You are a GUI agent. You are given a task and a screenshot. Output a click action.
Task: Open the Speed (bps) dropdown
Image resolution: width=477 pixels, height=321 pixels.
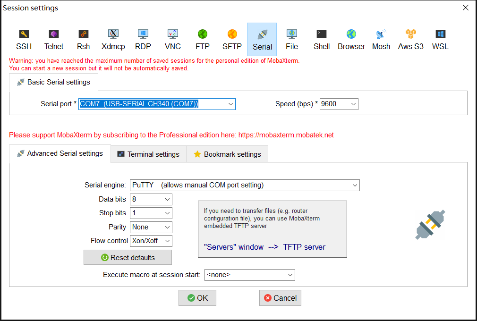click(339, 104)
